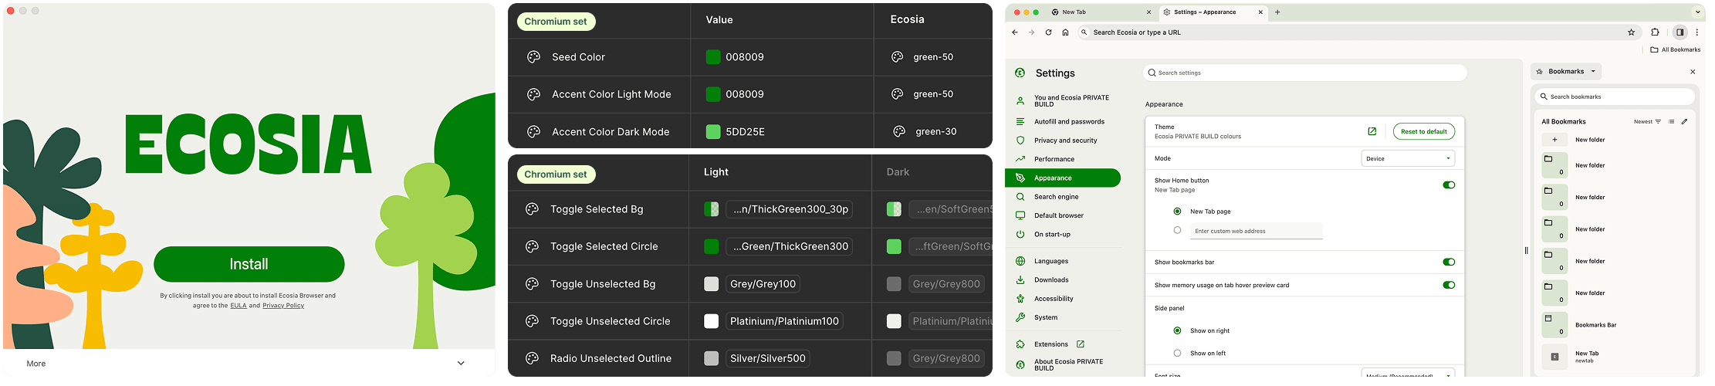Select Show on right radio option
Screen dimensions: 1715x386
[x=1177, y=330]
